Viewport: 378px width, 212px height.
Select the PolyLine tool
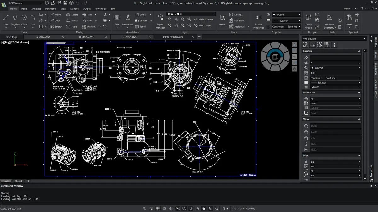tap(15, 20)
